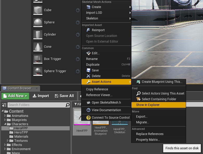
Task: Open help for the Cone item
Action: [78, 47]
